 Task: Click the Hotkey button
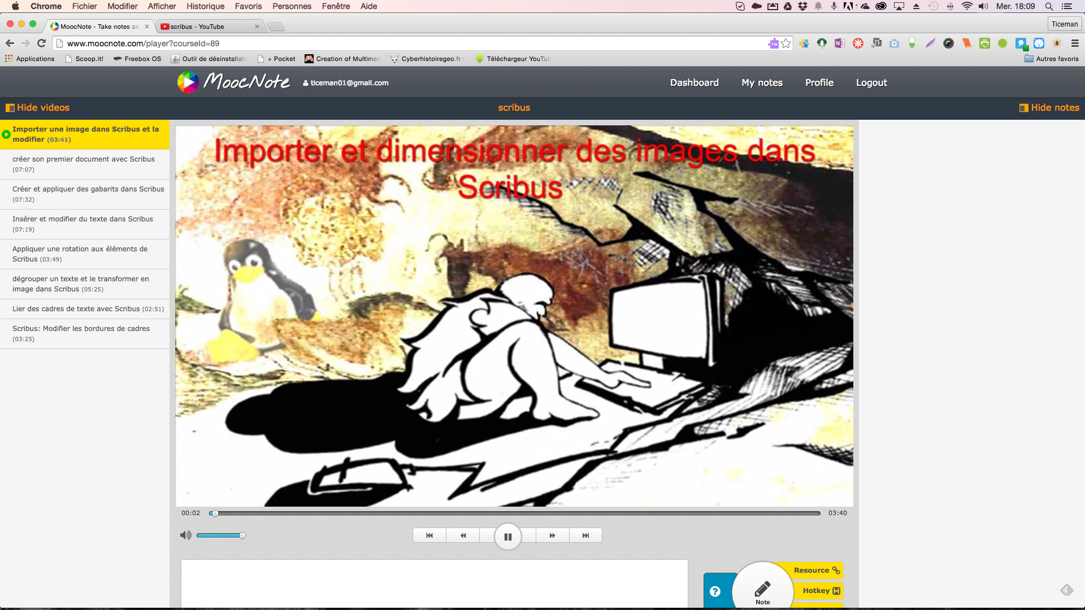click(x=821, y=591)
